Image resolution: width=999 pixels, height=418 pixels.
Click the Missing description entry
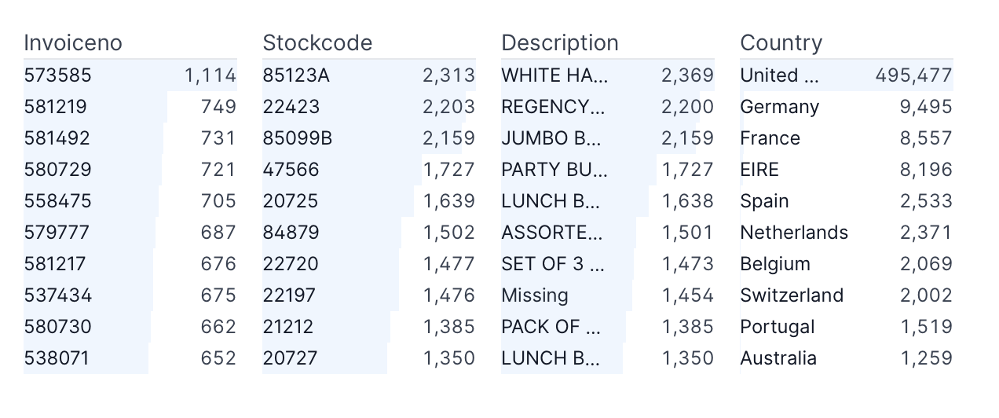coord(535,295)
